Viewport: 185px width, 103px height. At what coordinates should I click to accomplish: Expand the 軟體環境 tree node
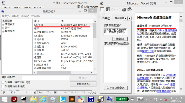(x=3, y=31)
